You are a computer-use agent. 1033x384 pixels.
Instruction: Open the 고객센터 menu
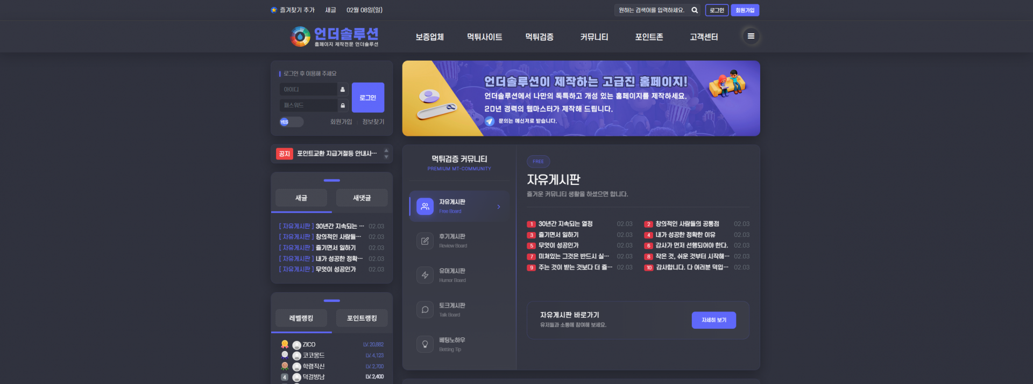point(704,37)
